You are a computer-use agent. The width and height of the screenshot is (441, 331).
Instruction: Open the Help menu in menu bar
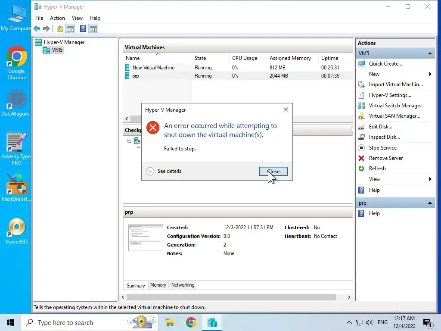point(95,18)
